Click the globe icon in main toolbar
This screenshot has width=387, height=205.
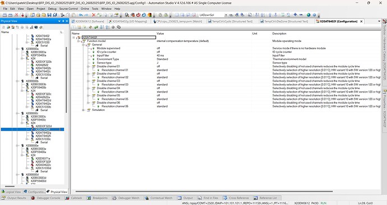(x=308, y=15)
